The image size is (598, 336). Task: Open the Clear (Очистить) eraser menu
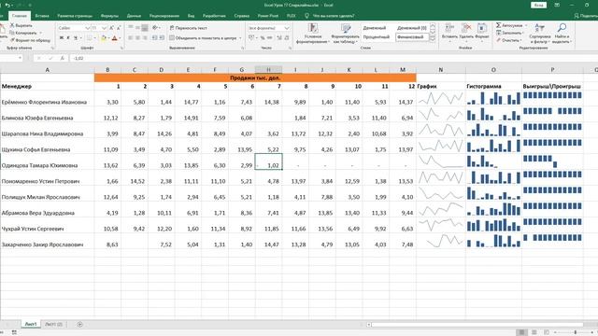pyautogui.click(x=509, y=40)
